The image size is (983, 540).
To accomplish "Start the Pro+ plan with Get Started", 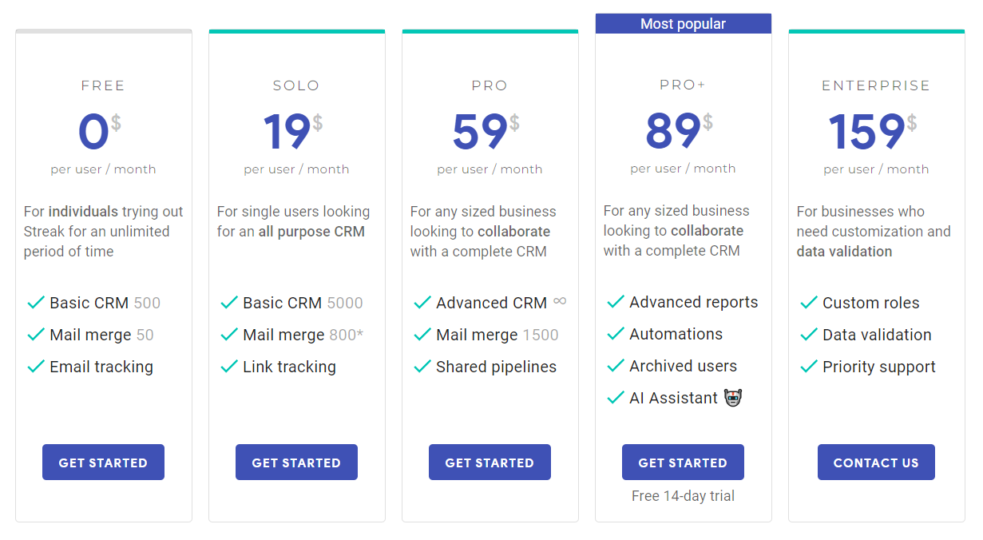I will (x=683, y=463).
